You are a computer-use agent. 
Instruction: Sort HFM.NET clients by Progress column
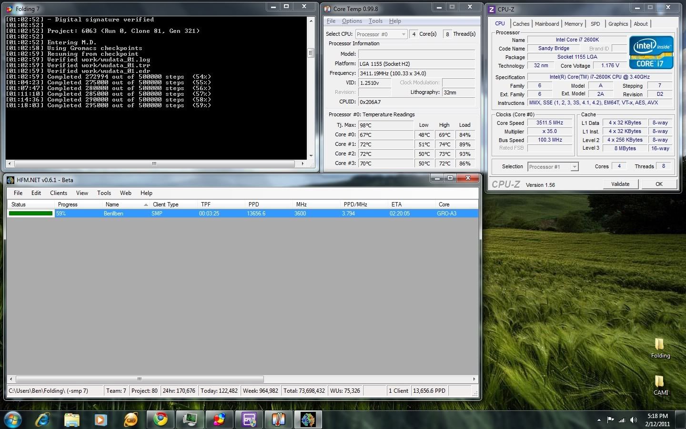click(78, 204)
